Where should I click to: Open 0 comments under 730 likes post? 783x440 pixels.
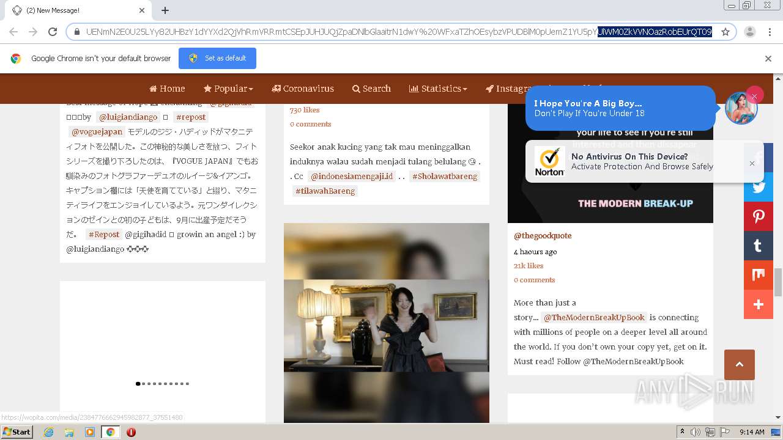coord(310,124)
